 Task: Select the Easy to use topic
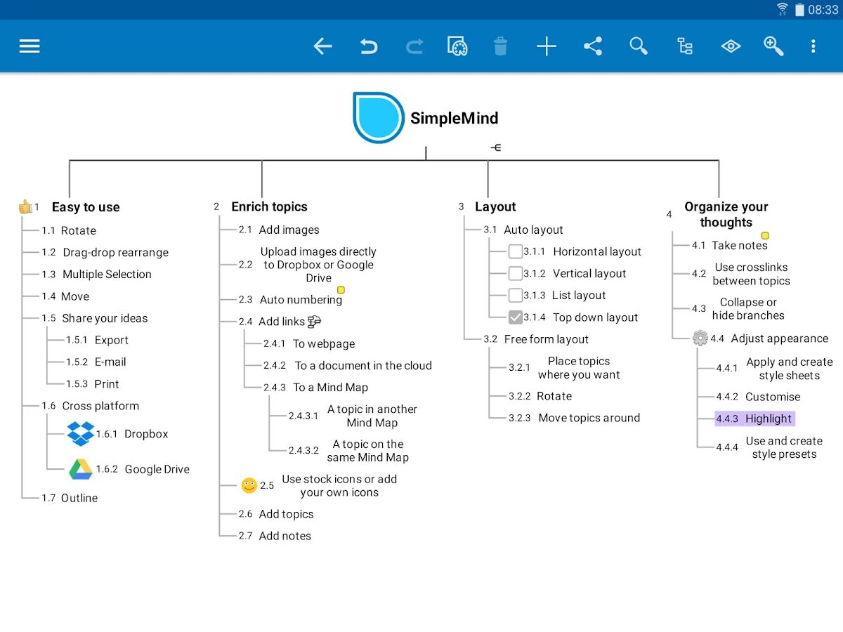pyautogui.click(x=86, y=207)
